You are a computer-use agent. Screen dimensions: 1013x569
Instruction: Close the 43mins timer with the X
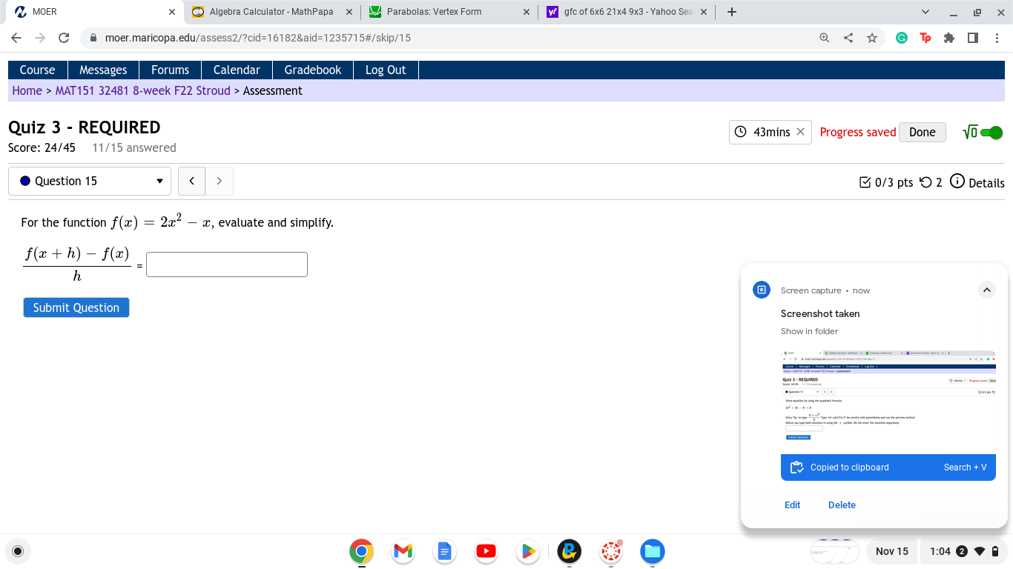click(800, 132)
